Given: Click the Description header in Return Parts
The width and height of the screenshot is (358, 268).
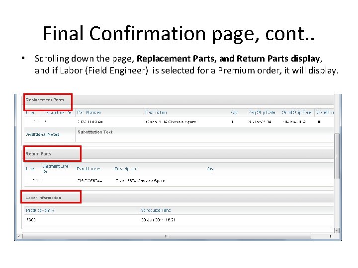Looking at the screenshot, I should tap(125, 169).
